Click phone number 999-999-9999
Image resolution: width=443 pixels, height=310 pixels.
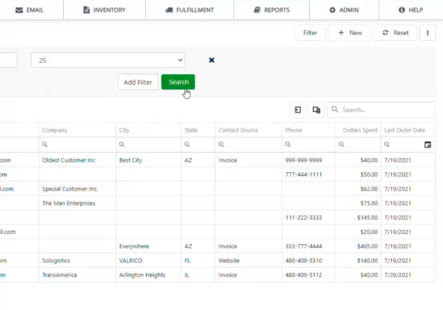click(x=304, y=160)
